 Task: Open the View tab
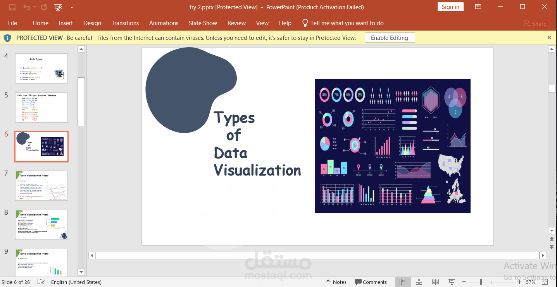click(x=262, y=23)
